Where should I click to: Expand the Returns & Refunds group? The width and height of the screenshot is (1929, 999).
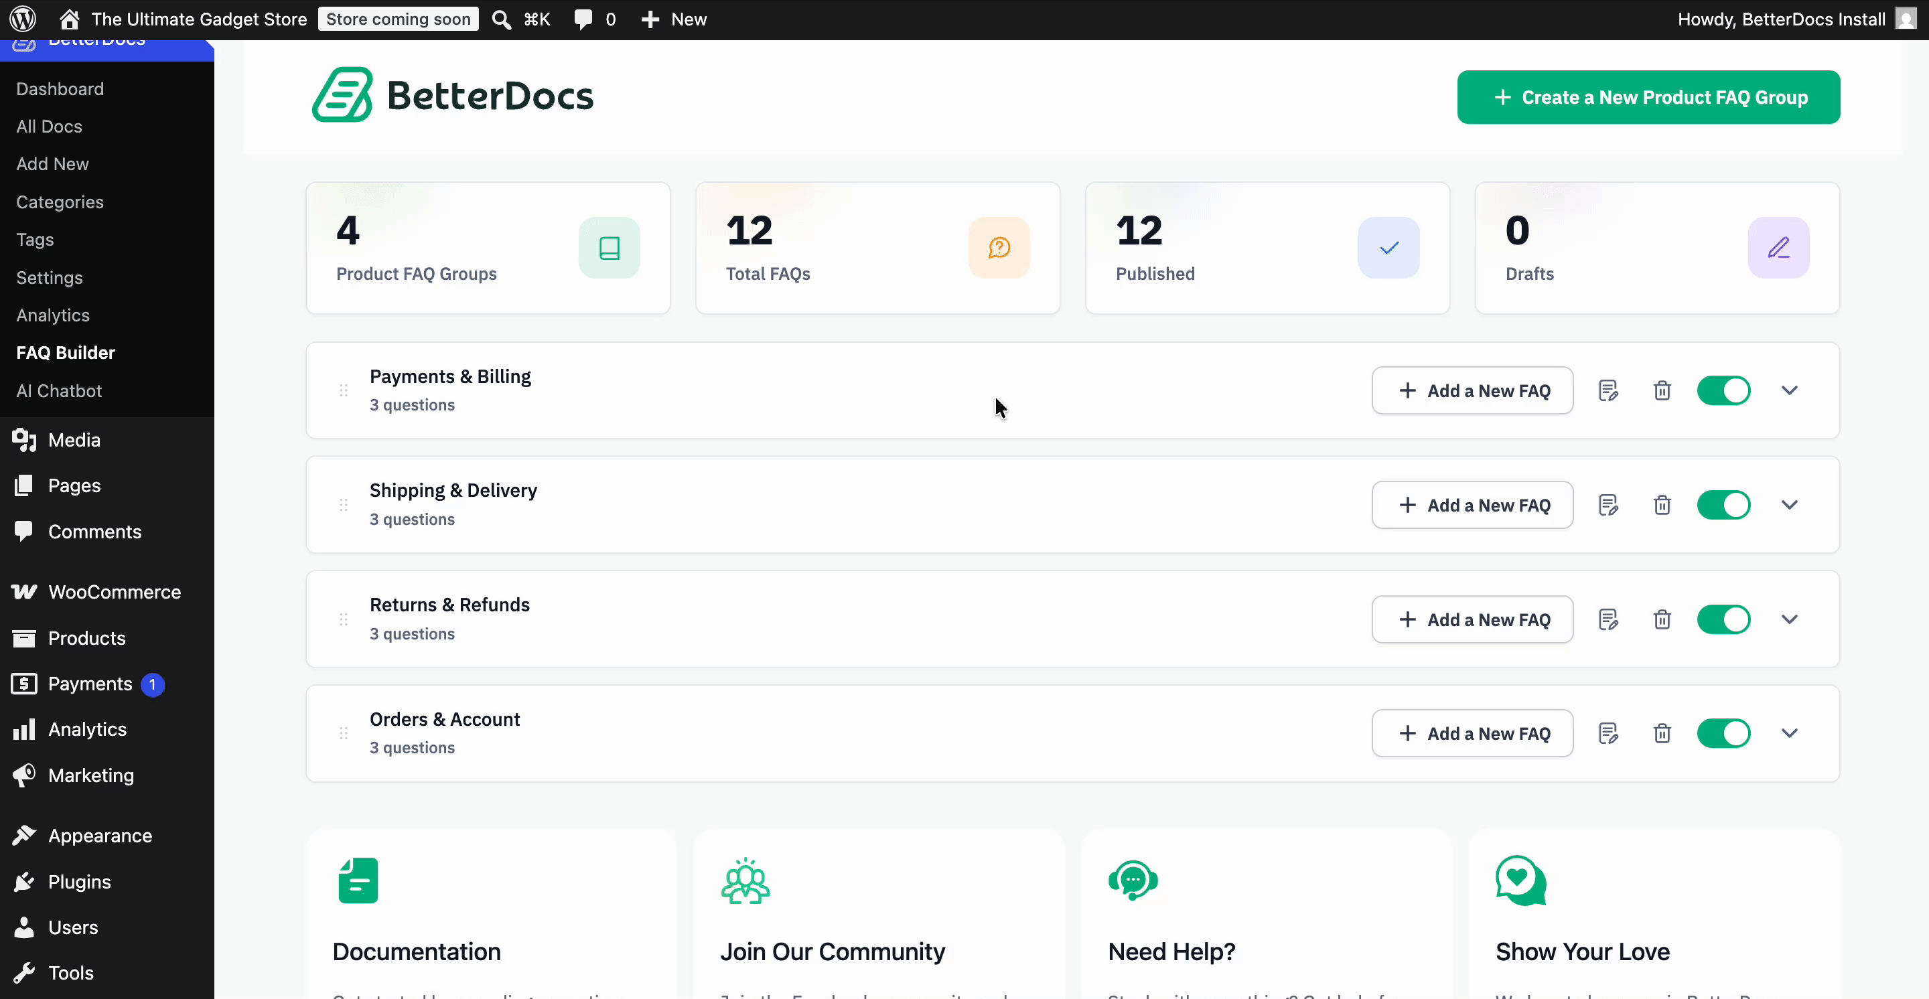point(1790,619)
